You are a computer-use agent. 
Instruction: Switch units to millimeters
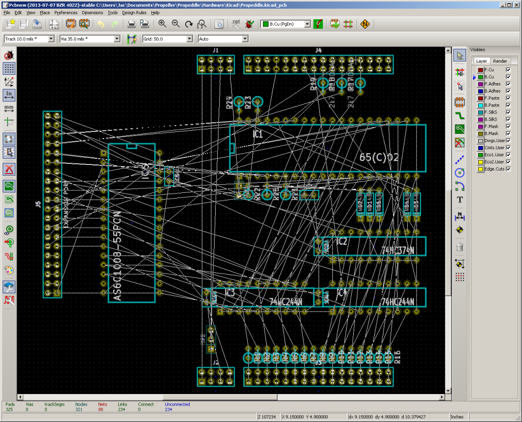9,108
